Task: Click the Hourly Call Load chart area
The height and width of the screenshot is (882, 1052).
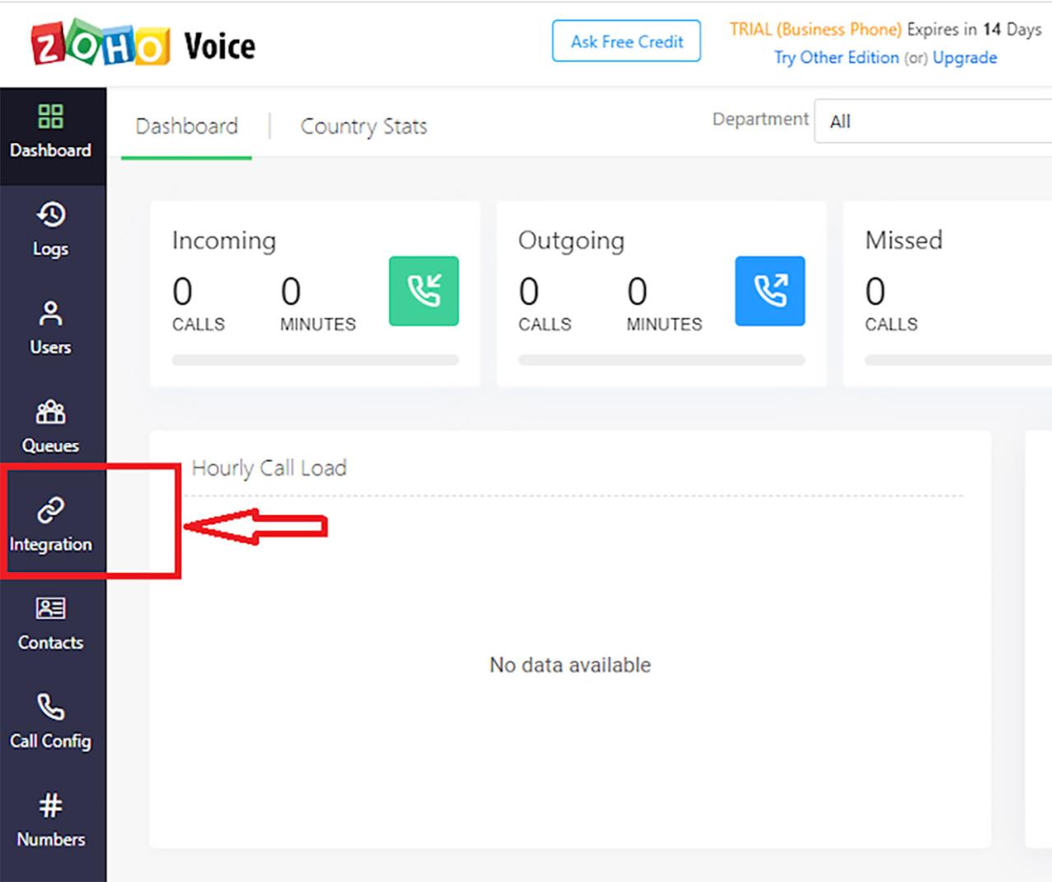Action: 570,664
